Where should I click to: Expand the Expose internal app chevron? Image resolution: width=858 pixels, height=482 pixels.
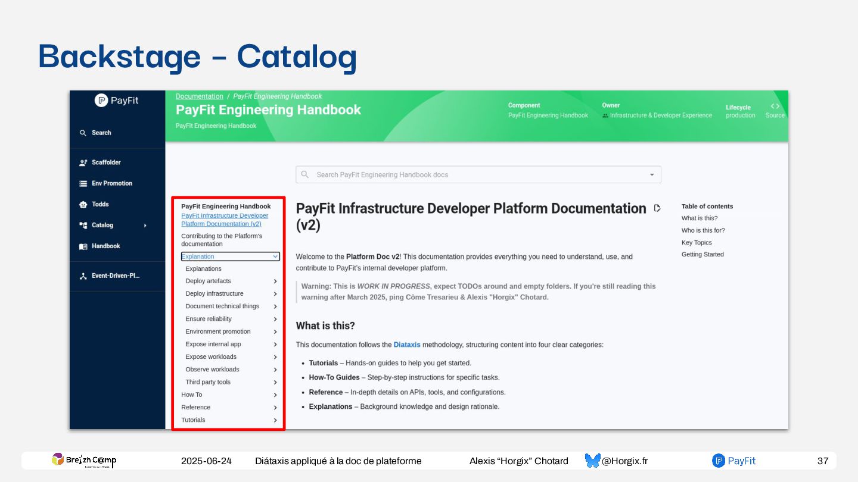275,345
